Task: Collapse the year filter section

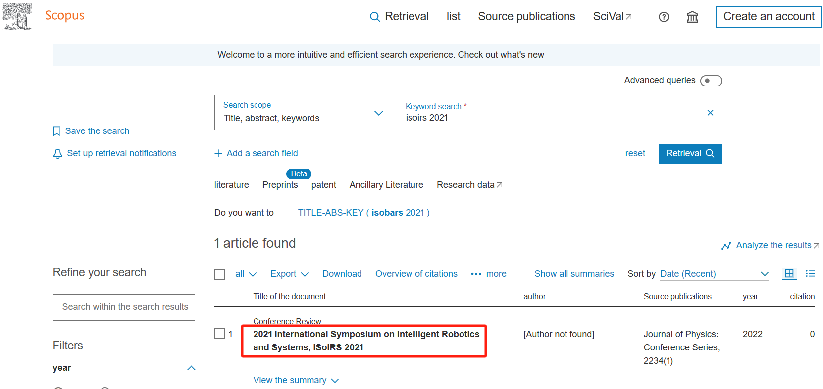Action: (x=191, y=368)
